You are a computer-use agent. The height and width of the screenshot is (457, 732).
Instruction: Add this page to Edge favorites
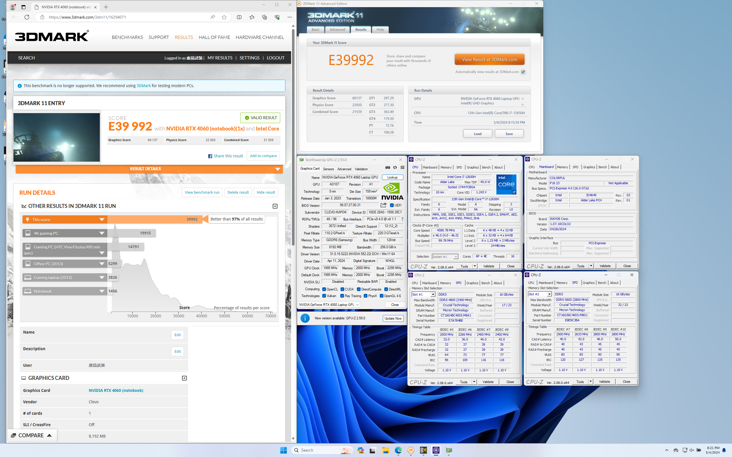pos(224,17)
